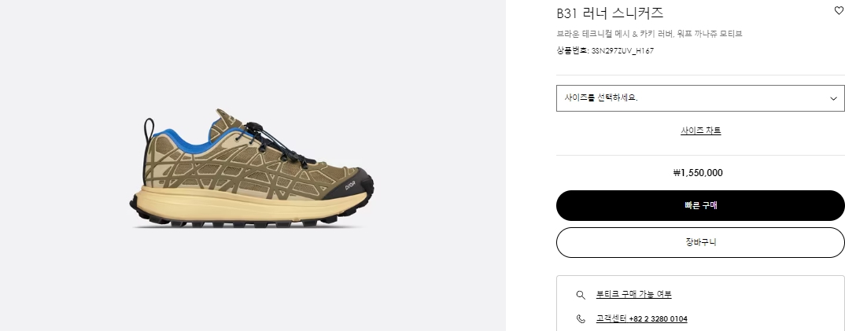Click the ₩1,550,000 price label
Image resolution: width=845 pixels, height=331 pixels.
(x=698, y=173)
